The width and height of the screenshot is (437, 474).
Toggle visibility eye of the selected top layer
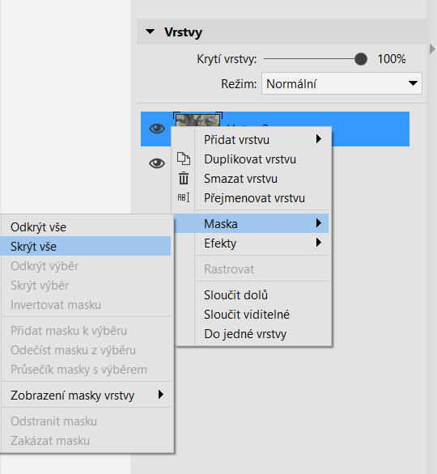157,129
